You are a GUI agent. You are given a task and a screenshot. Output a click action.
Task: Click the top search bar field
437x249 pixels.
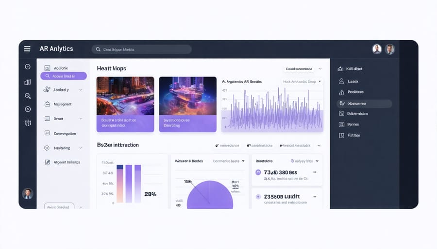141,49
